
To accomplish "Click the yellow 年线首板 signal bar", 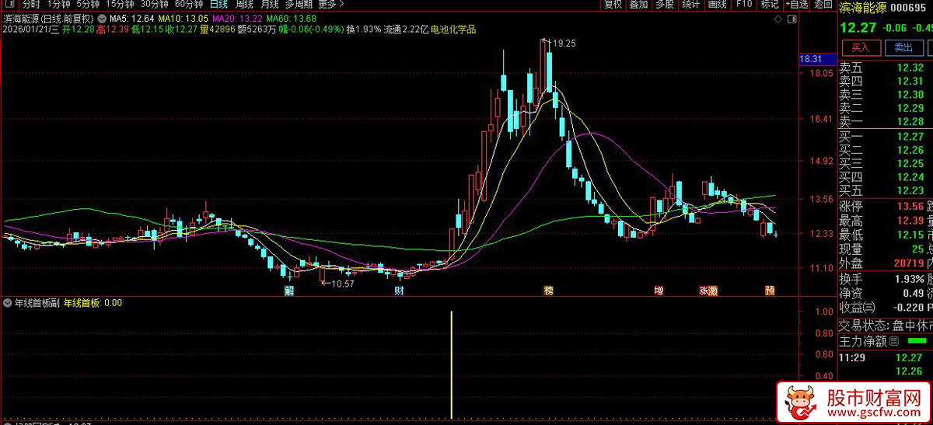I will (x=452, y=364).
